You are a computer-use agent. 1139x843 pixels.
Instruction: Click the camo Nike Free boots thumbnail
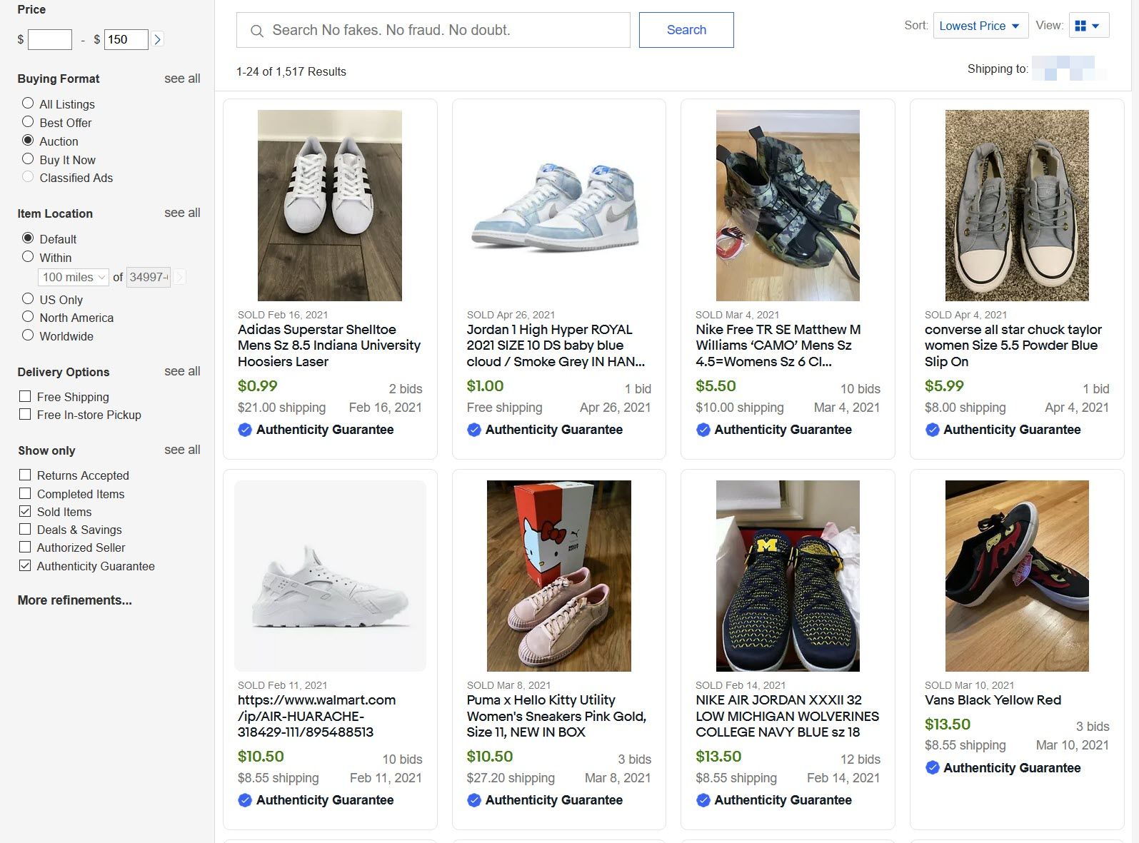click(x=788, y=206)
